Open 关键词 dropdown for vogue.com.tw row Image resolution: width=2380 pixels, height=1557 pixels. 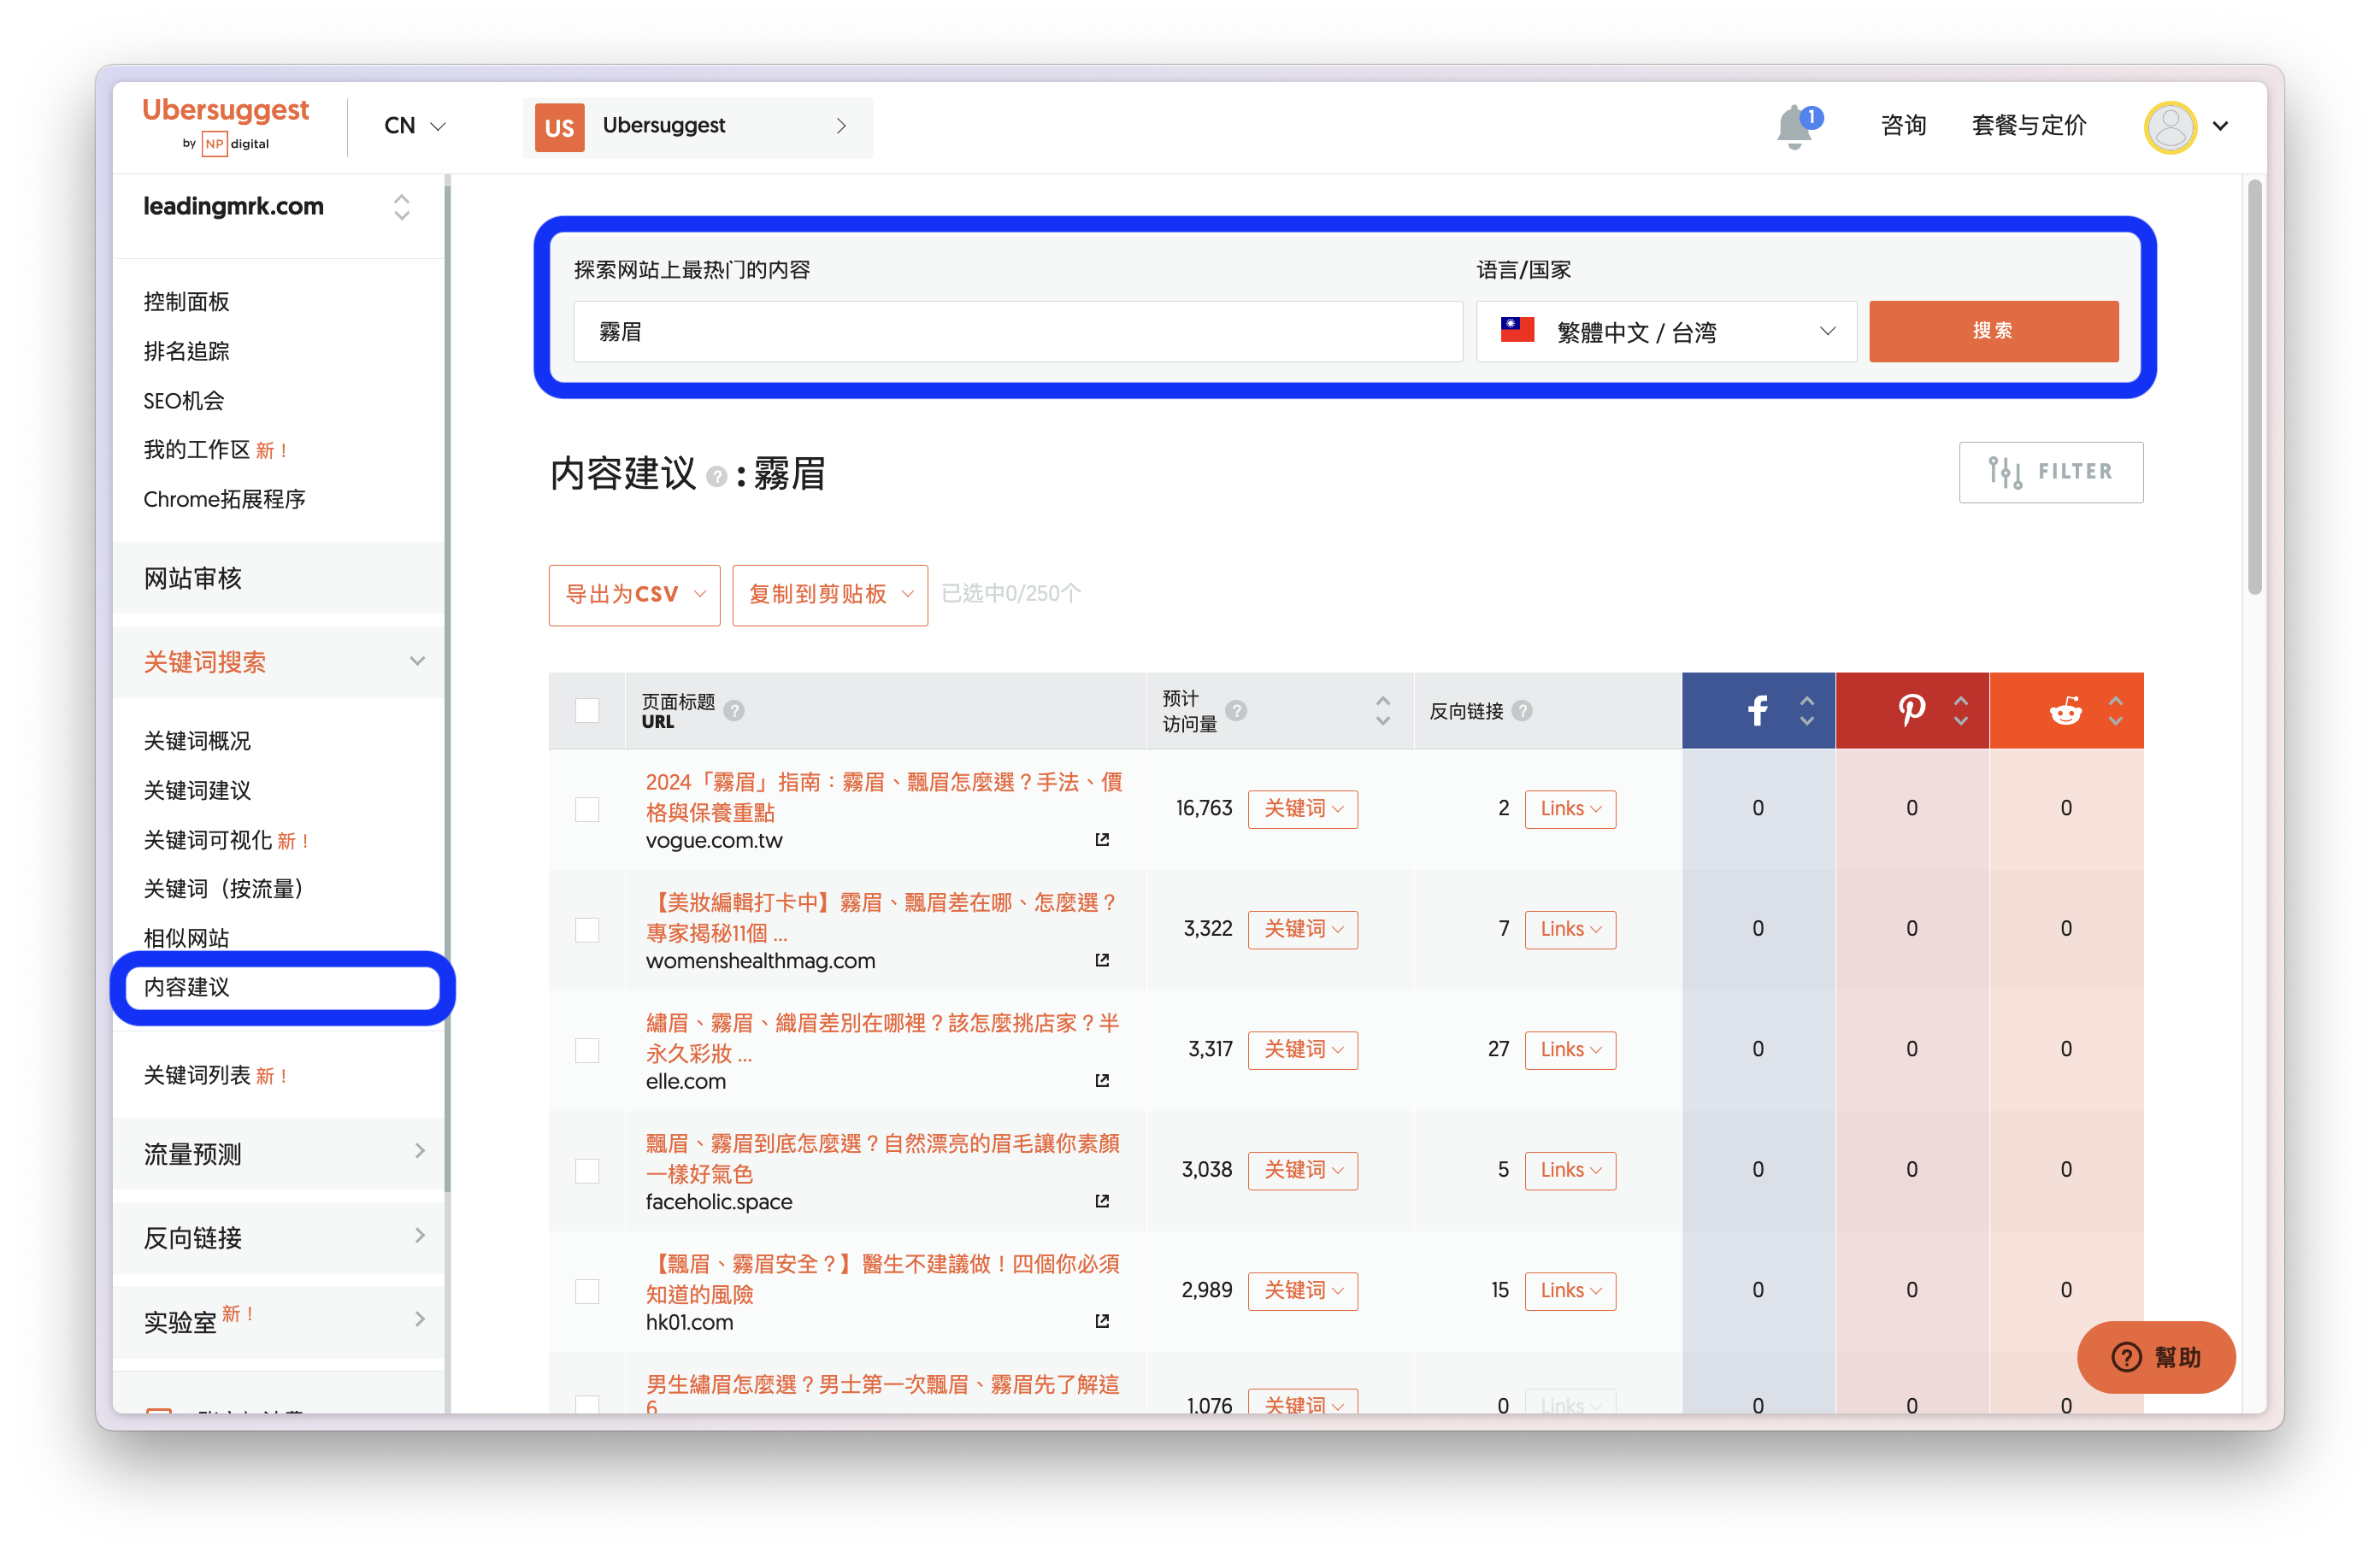(1303, 808)
